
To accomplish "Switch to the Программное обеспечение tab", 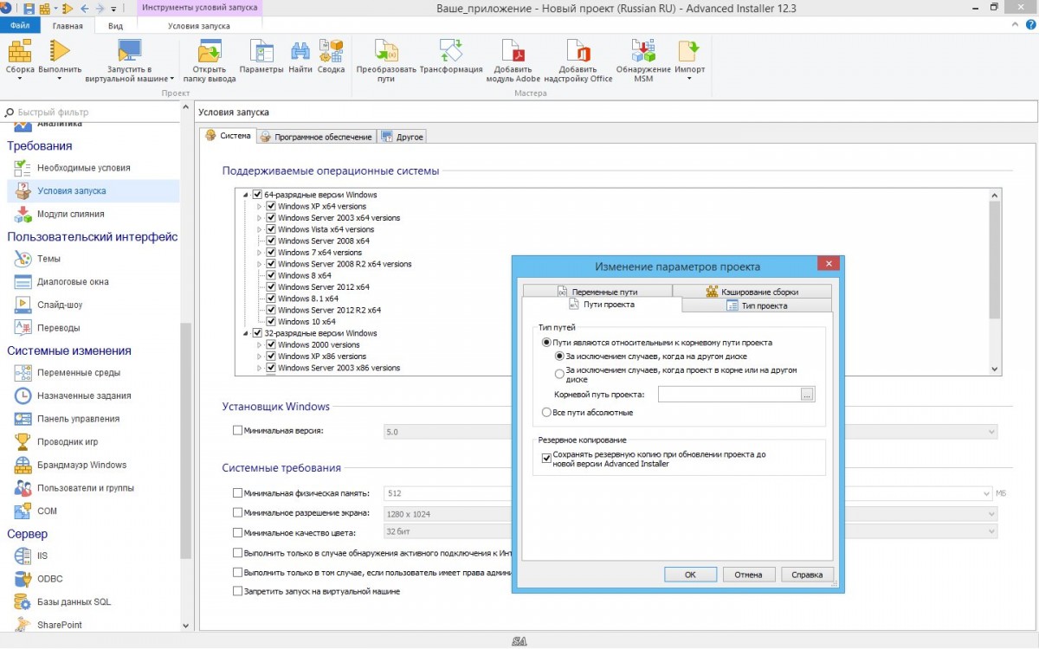I will (317, 137).
